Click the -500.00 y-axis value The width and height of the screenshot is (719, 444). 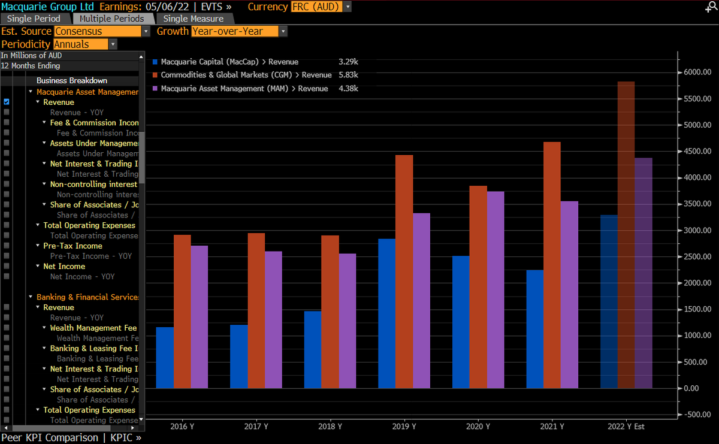point(697,415)
